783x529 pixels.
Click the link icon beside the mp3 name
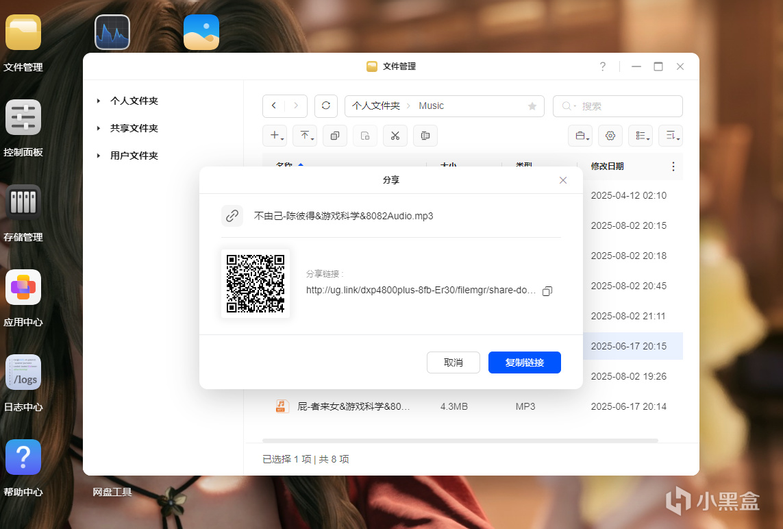[x=232, y=216]
